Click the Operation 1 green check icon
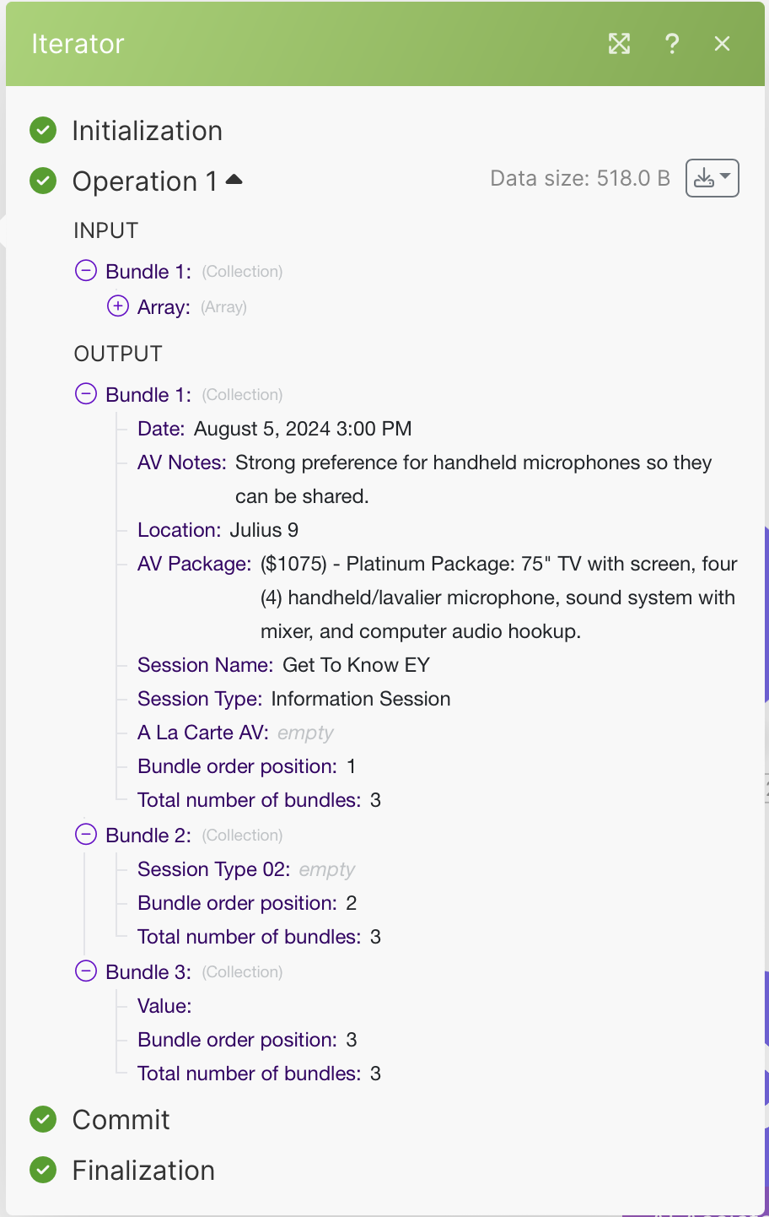The image size is (769, 1217). [43, 181]
